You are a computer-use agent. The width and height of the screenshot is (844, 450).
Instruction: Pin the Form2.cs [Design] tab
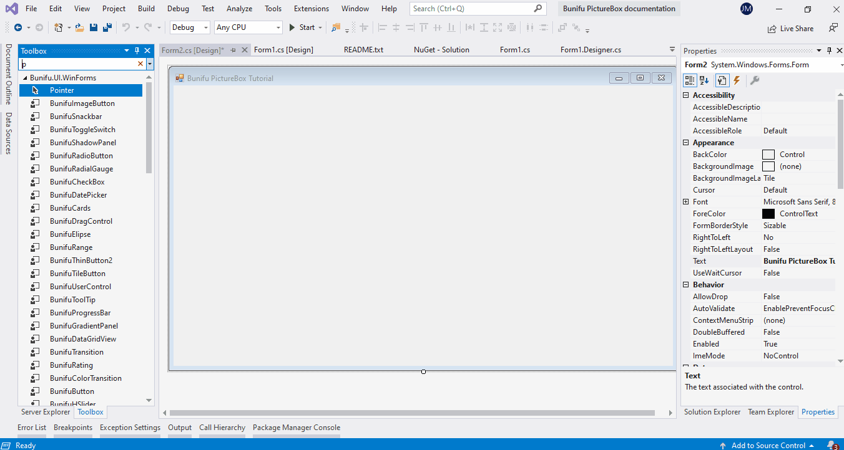[233, 50]
